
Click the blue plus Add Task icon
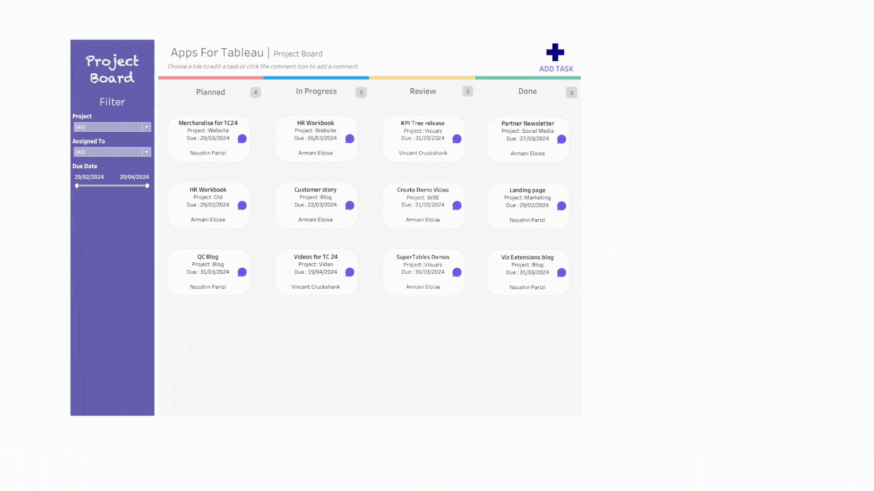point(555,52)
